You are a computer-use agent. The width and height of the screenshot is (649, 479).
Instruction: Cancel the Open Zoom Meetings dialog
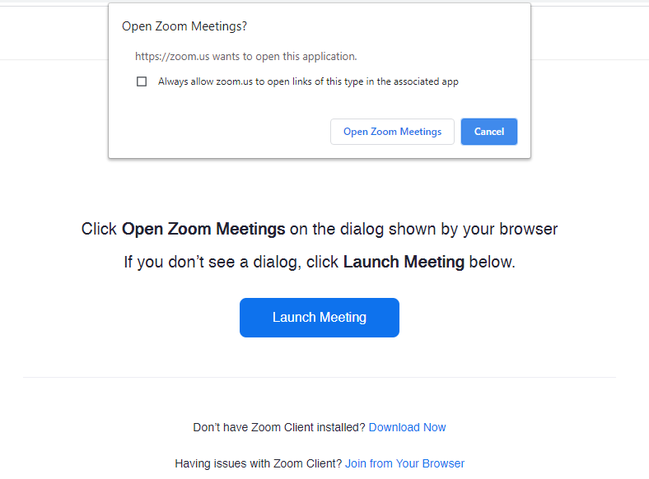click(489, 132)
